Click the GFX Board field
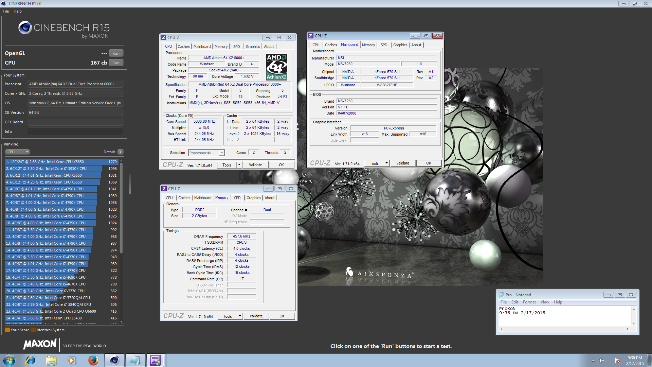Image resolution: width=652 pixels, height=367 pixels. [75, 122]
